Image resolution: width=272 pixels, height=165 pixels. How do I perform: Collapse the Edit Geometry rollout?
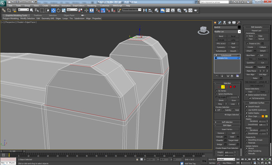tap(257, 27)
